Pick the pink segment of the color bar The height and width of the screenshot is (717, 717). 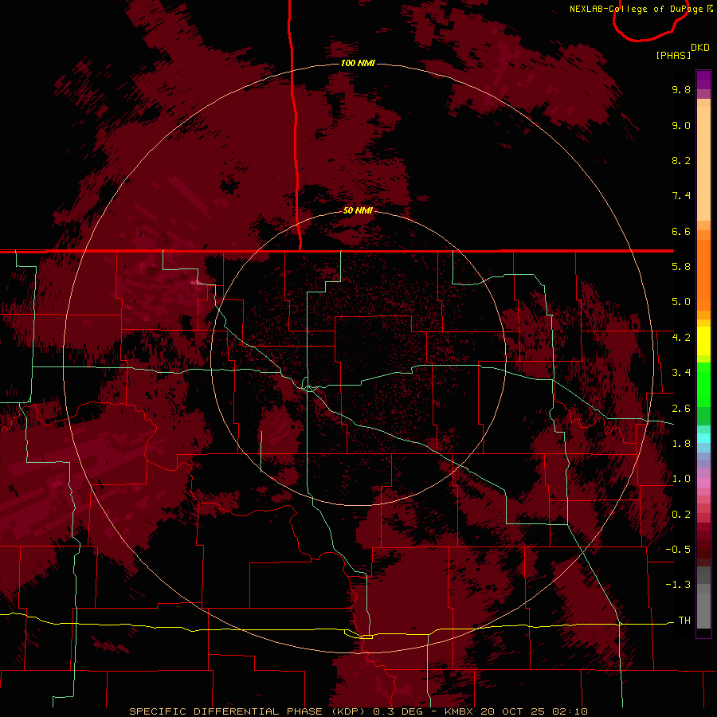703,483
